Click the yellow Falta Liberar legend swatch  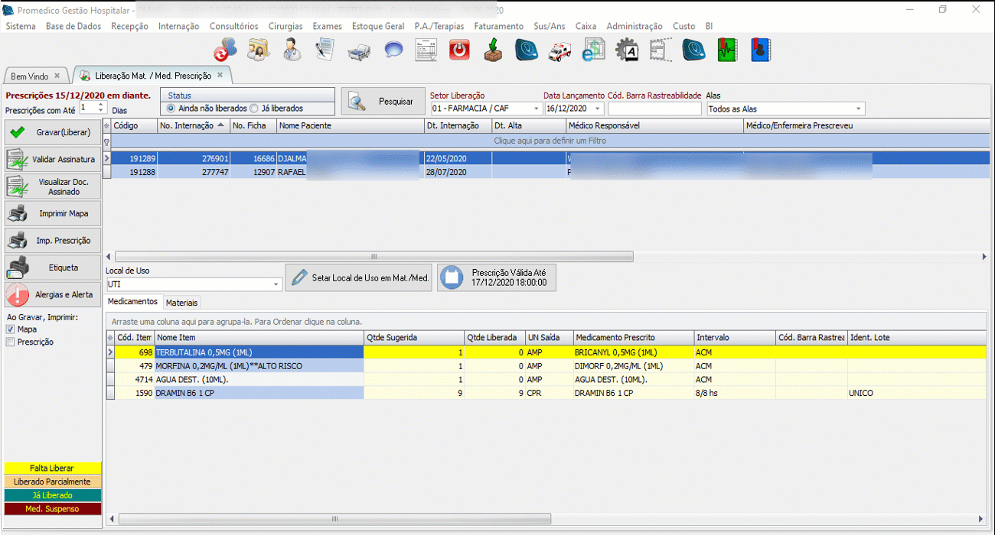click(x=52, y=468)
